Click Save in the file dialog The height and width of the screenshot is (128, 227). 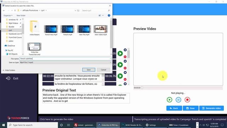89,70
